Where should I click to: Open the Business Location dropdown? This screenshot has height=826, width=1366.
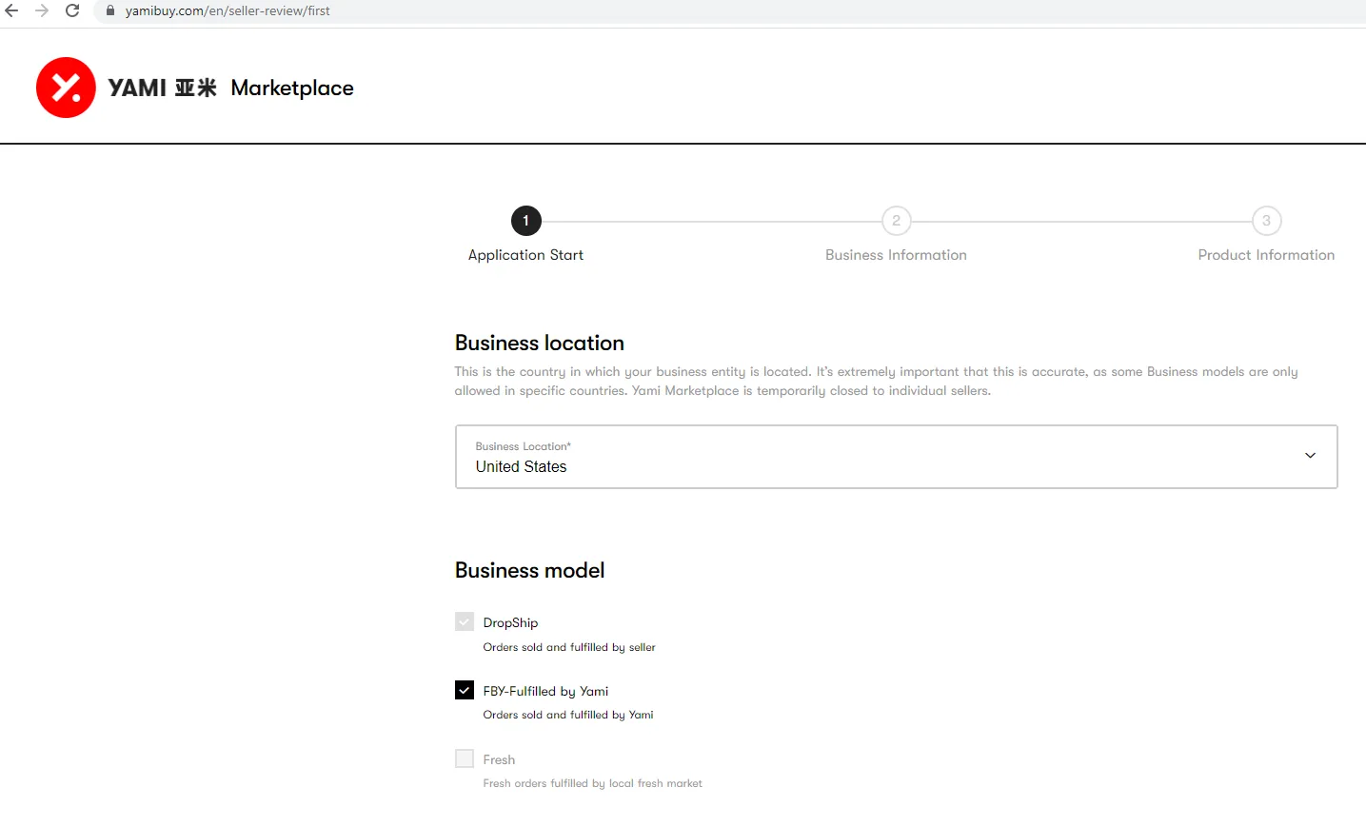tap(896, 457)
